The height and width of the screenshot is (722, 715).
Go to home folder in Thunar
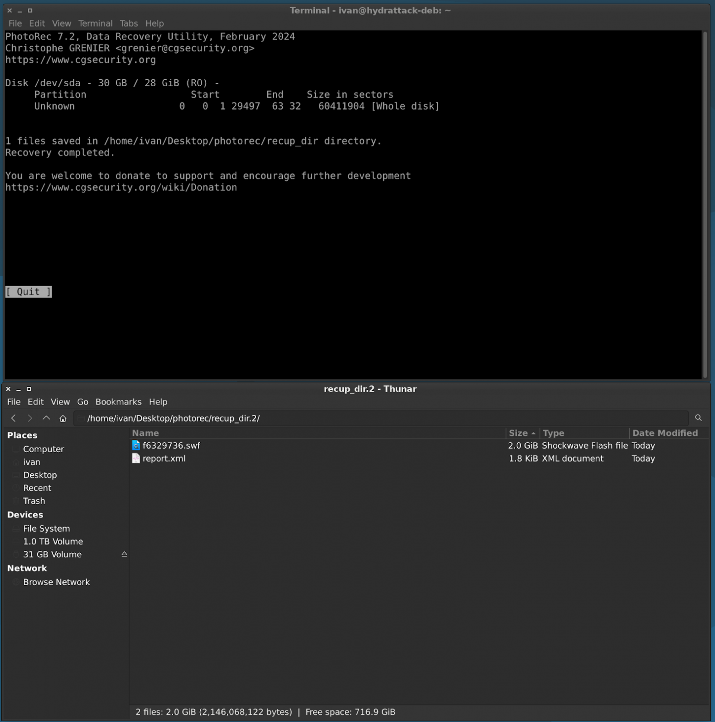63,418
